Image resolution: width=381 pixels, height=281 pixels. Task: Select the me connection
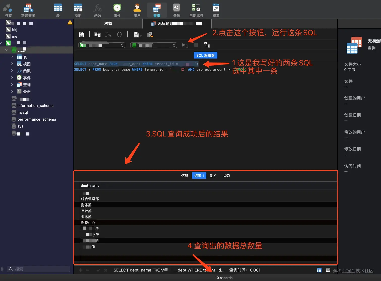coord(14,36)
